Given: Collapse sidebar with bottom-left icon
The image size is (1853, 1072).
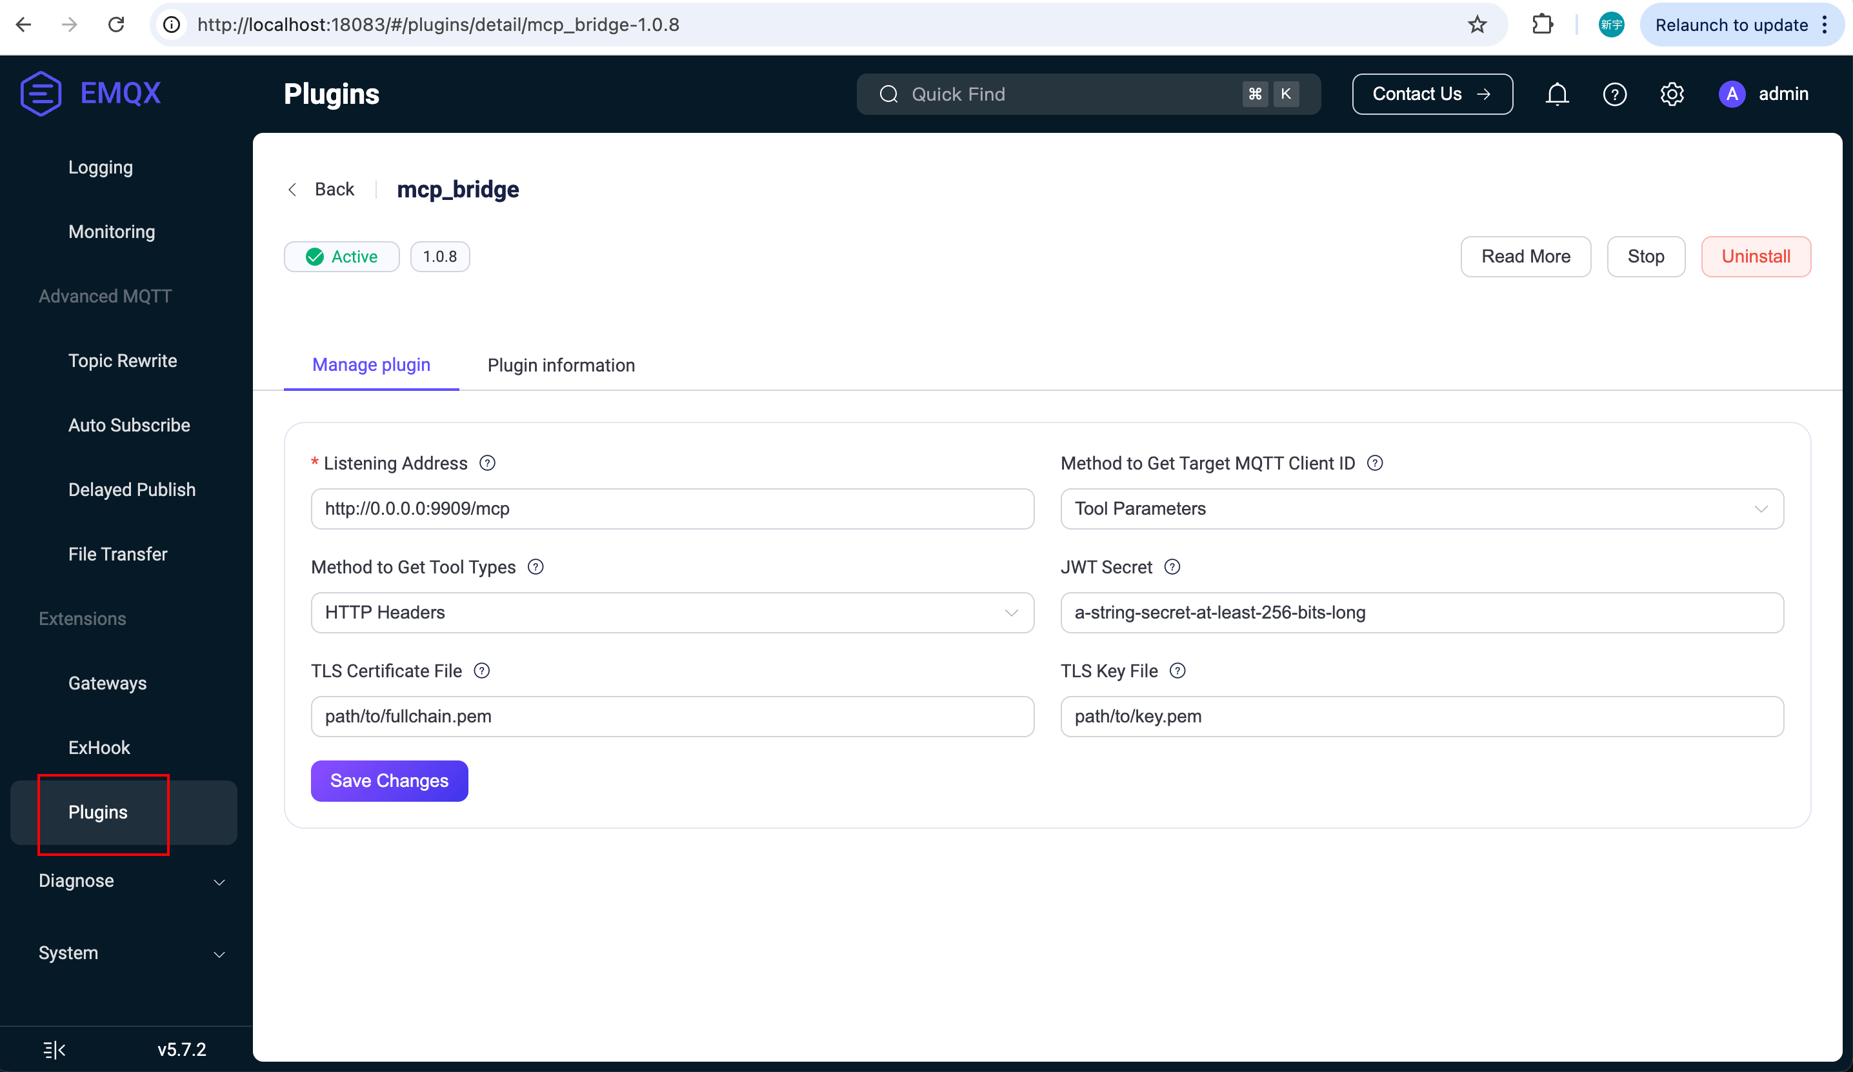Looking at the screenshot, I should pyautogui.click(x=54, y=1049).
